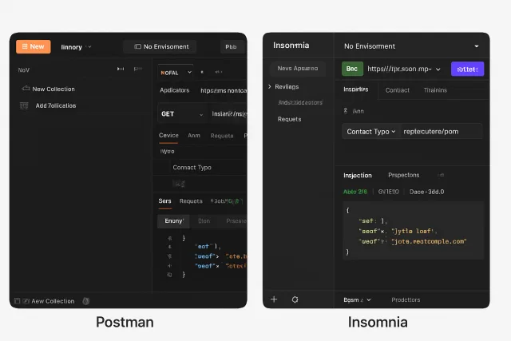Open the NOFAL dropdown in Postman
The height and width of the screenshot is (341, 511).
(x=176, y=73)
